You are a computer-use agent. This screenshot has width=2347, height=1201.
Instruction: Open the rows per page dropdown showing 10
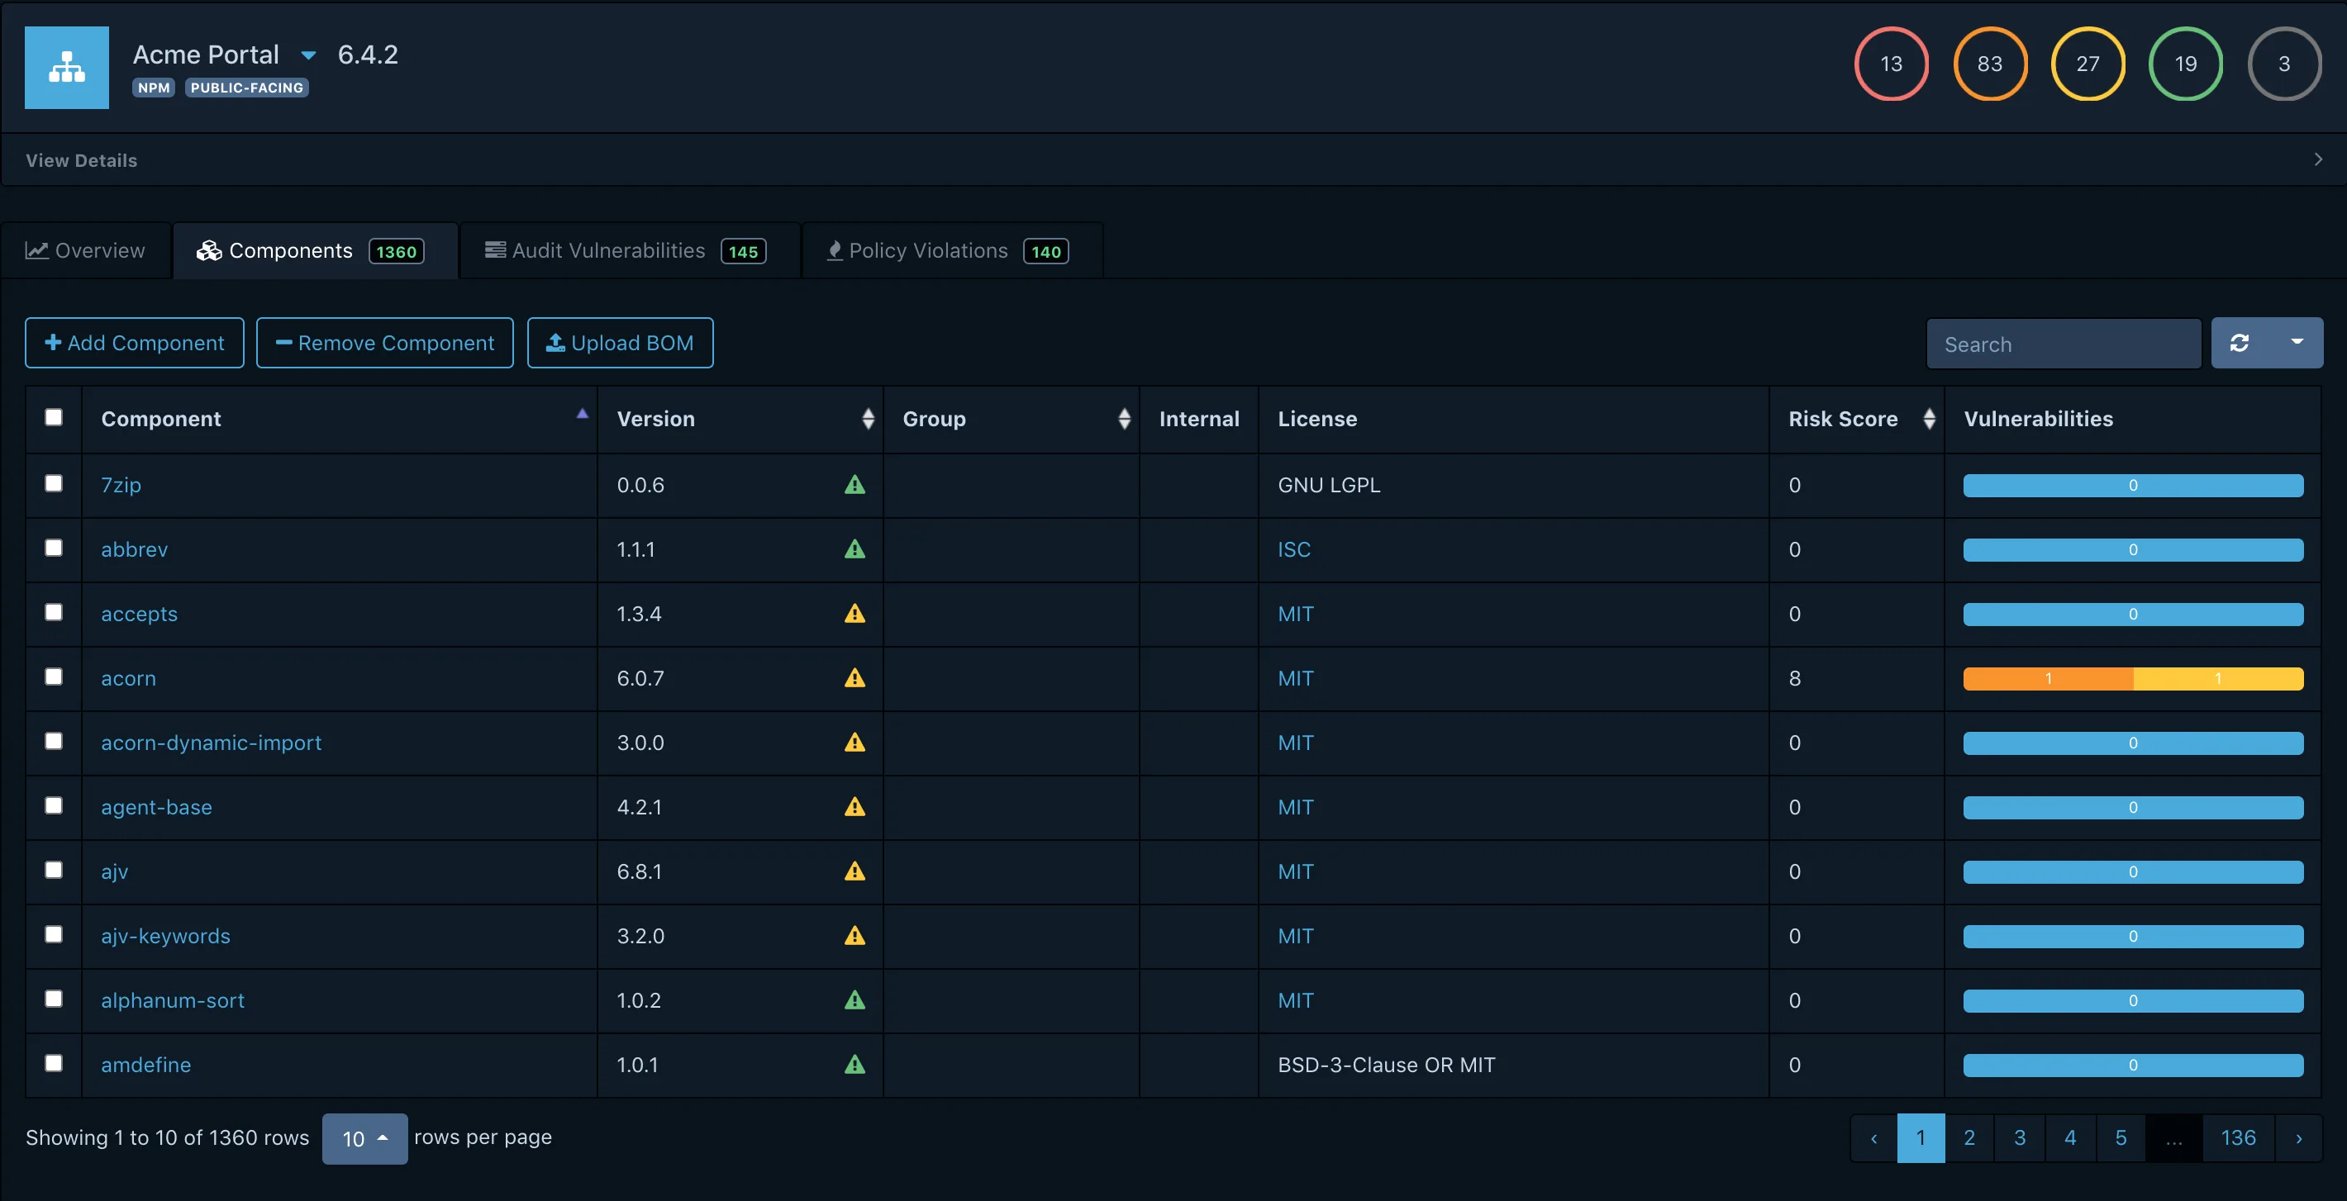(364, 1138)
